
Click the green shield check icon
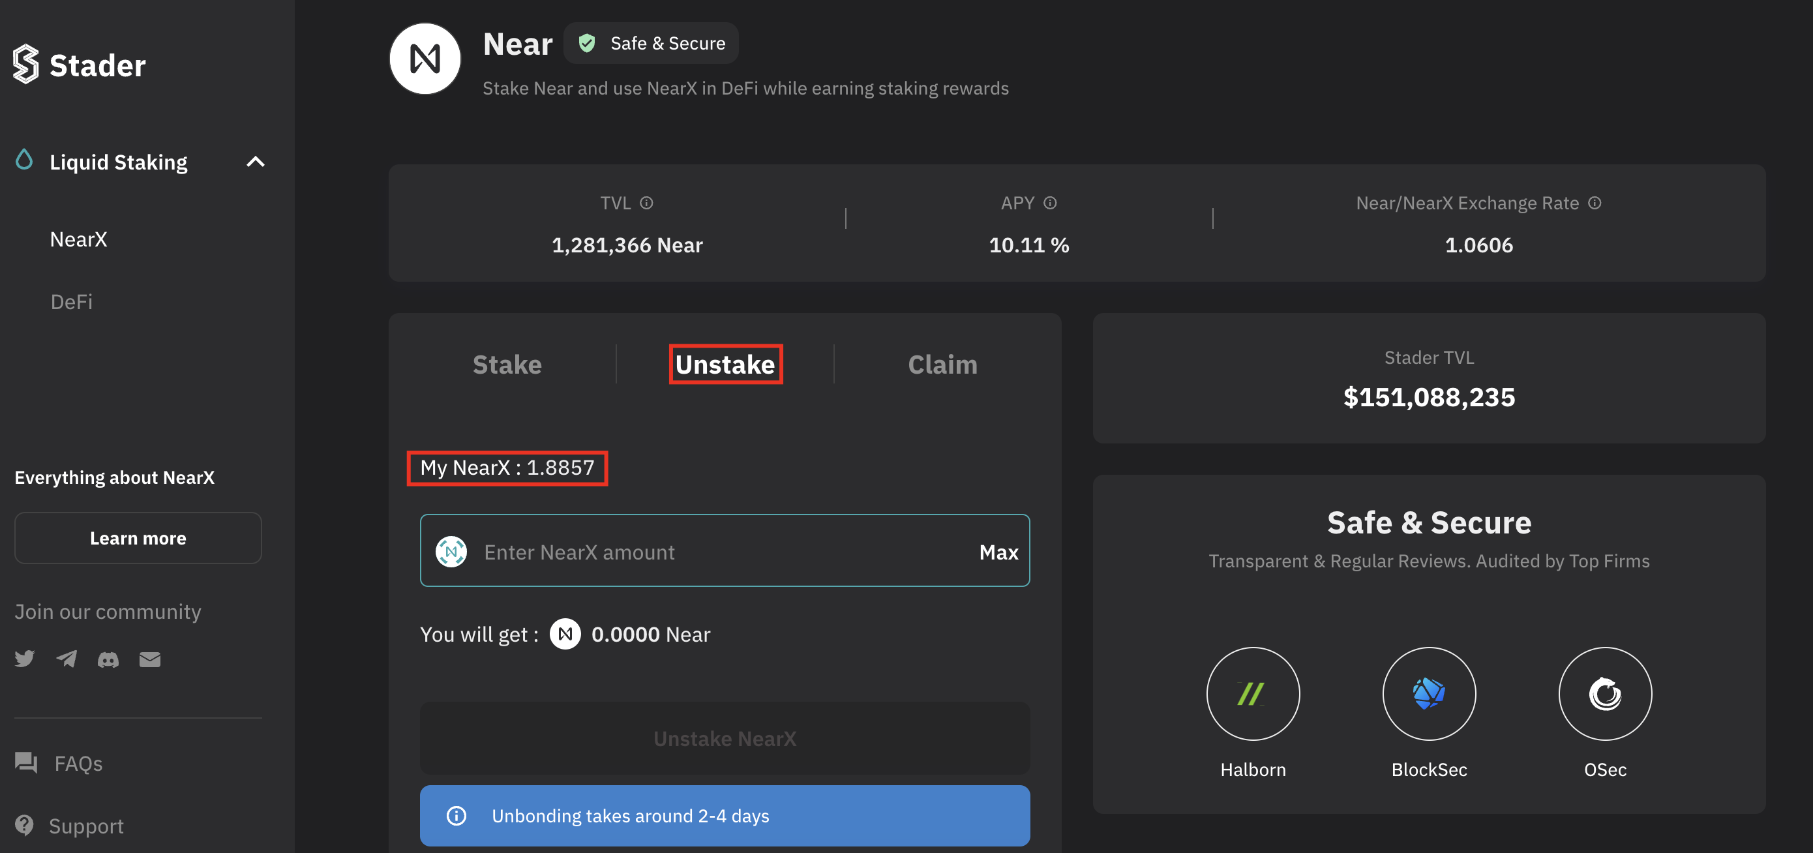587,44
